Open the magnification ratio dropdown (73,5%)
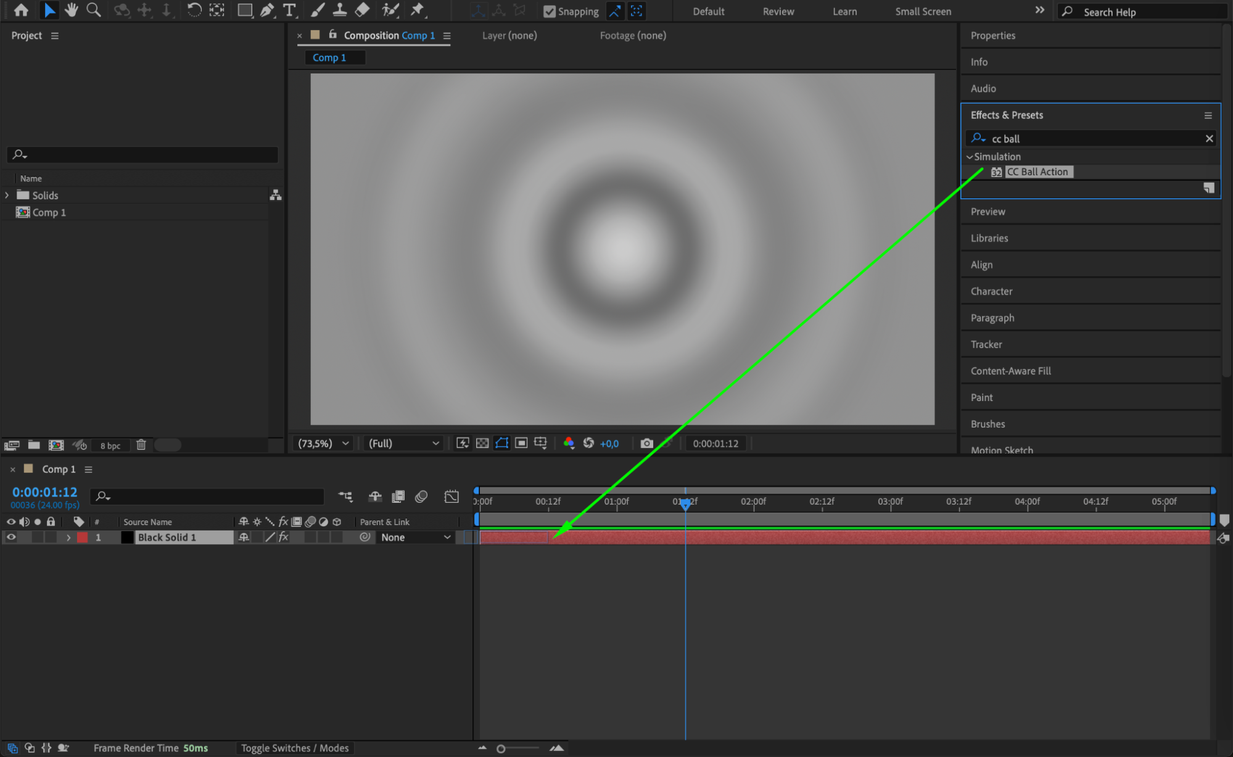This screenshot has height=757, width=1233. click(x=324, y=443)
